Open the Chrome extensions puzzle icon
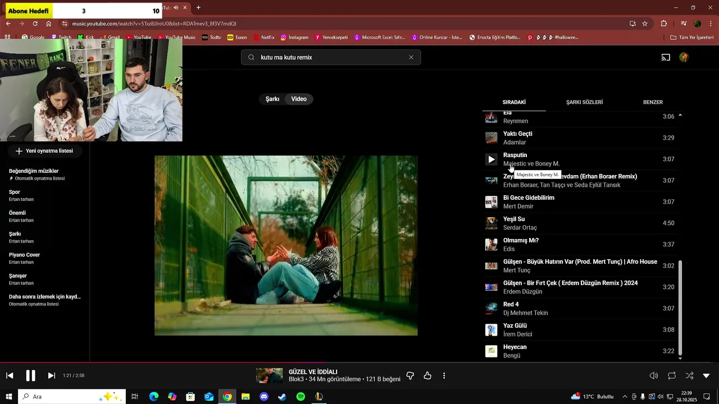The image size is (719, 404). [664, 24]
